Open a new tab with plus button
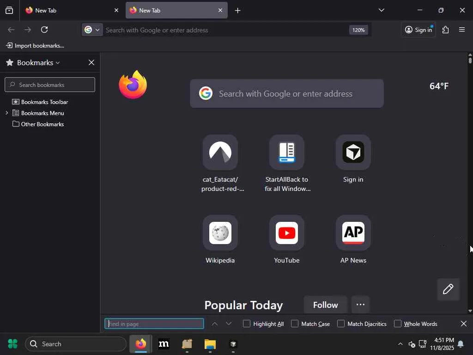Viewport: 473px width, 355px height. [238, 11]
